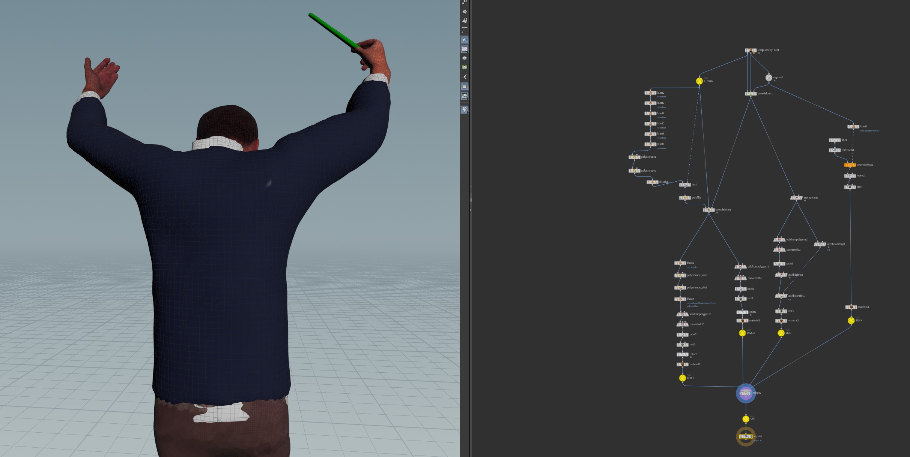Select the testgeometry_luiz1 node at top
This screenshot has height=457, width=910.
(x=751, y=50)
